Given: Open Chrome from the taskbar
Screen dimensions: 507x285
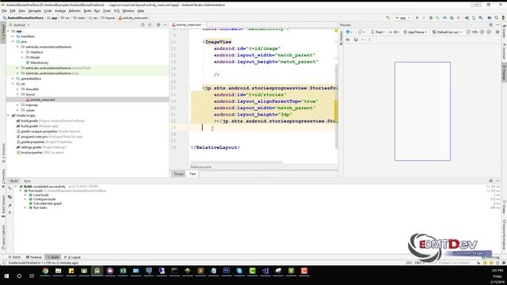Looking at the screenshot, I should (x=45, y=271).
